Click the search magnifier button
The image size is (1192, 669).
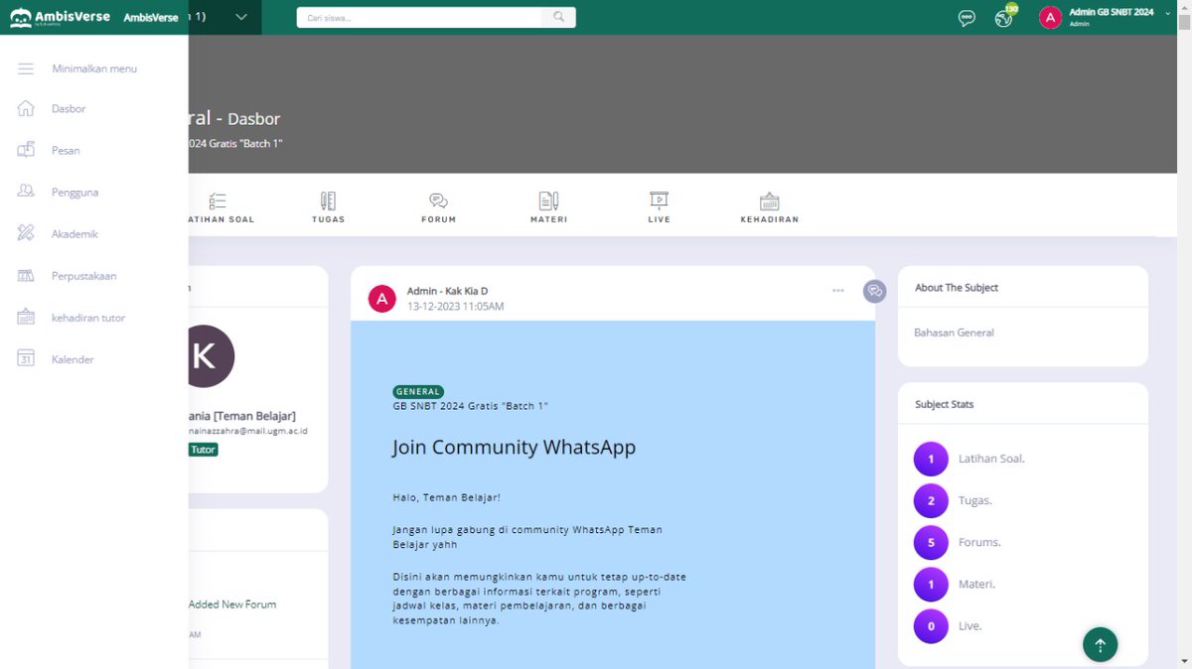click(x=559, y=17)
